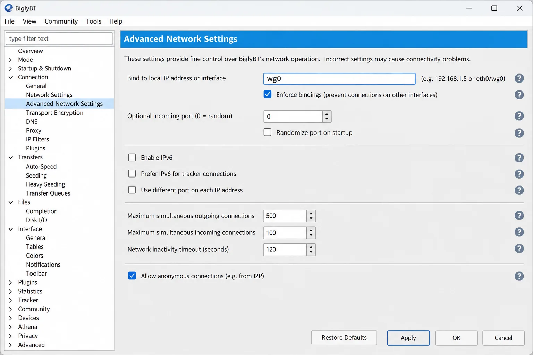Expand the Mode tree node

click(10, 60)
